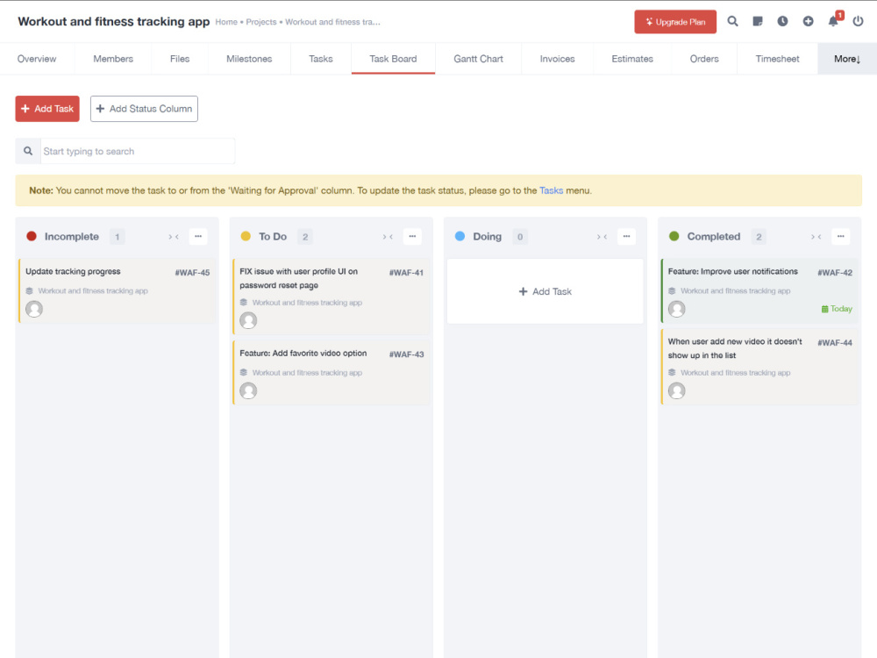Open the Estimates tab
Image resolution: width=877 pixels, height=658 pixels.
[x=632, y=59]
